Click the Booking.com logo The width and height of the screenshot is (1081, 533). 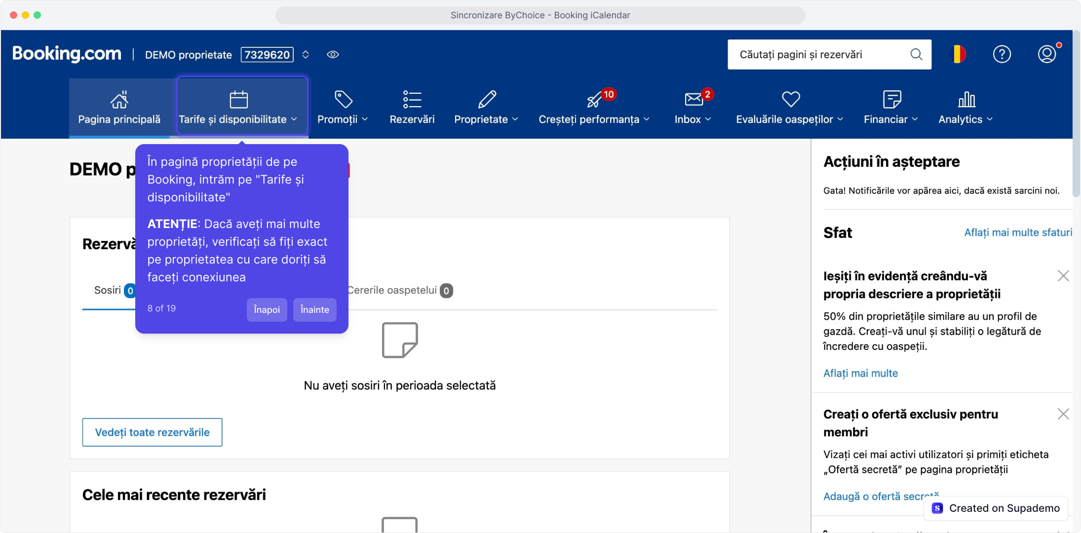point(67,54)
